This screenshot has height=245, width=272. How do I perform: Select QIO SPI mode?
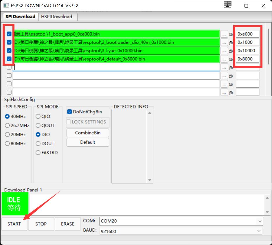[43, 116]
